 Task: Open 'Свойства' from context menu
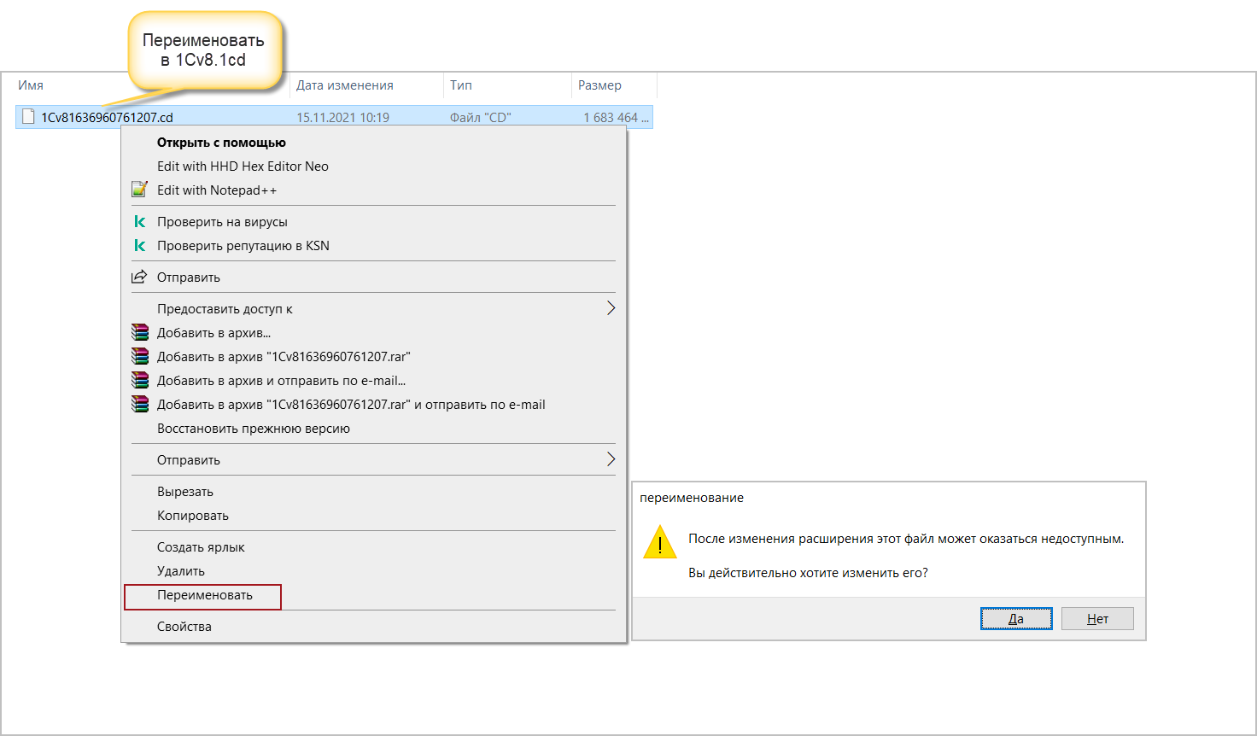tap(184, 627)
